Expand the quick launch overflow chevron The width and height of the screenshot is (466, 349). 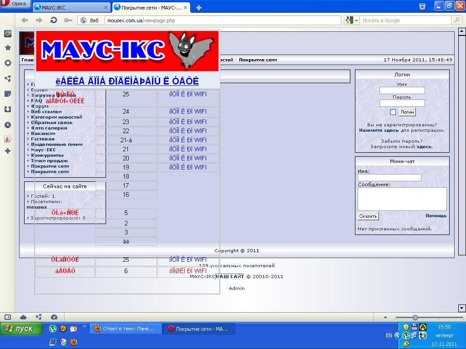click(84, 326)
